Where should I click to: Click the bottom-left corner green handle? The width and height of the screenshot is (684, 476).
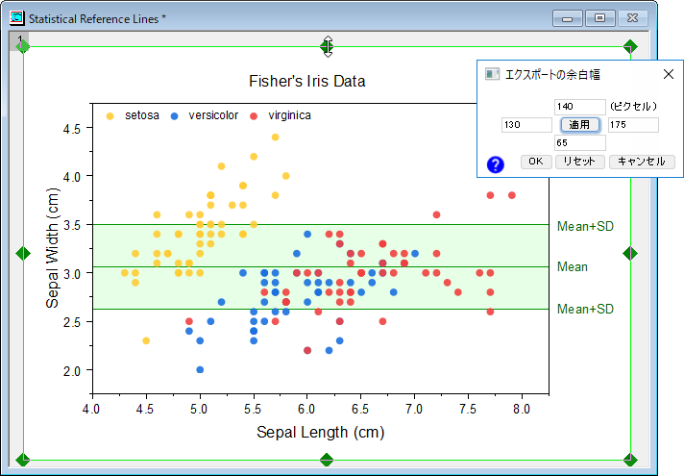[x=23, y=459]
